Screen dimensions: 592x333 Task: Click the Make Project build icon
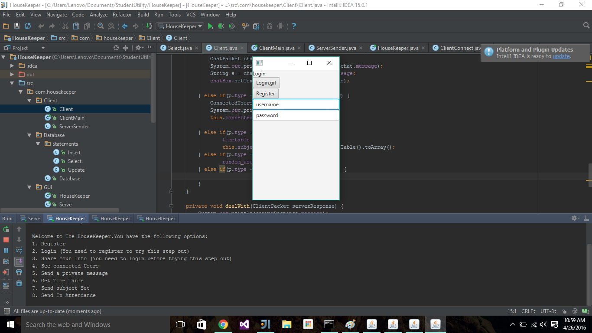tap(150, 26)
